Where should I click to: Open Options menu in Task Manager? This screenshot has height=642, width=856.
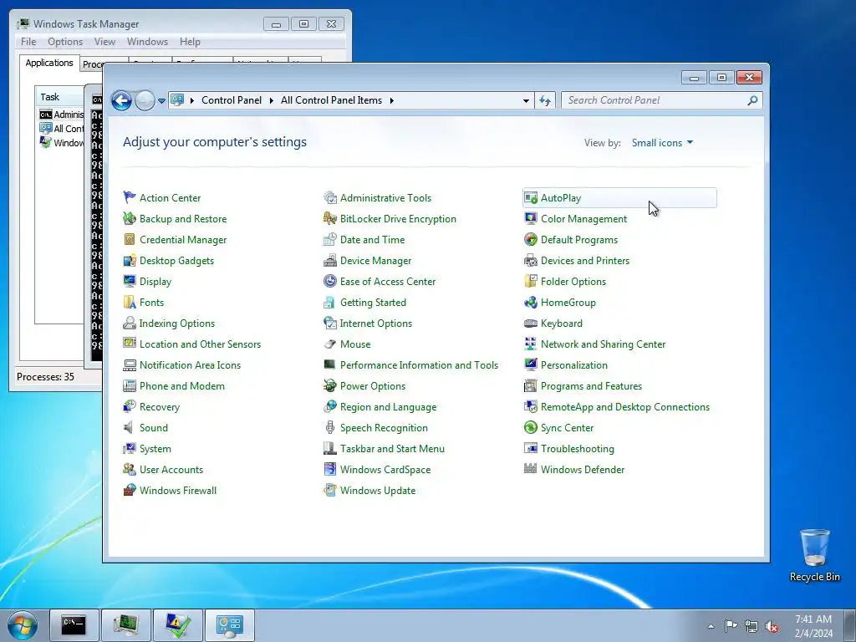(x=65, y=42)
